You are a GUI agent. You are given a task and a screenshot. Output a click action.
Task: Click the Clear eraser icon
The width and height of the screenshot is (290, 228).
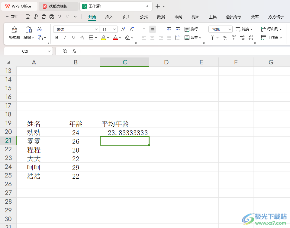(x=127, y=38)
